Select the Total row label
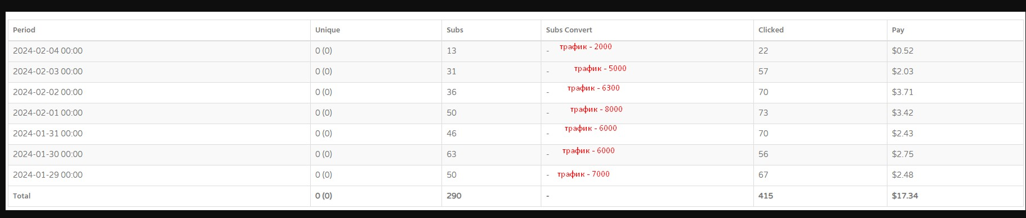 click(x=22, y=196)
